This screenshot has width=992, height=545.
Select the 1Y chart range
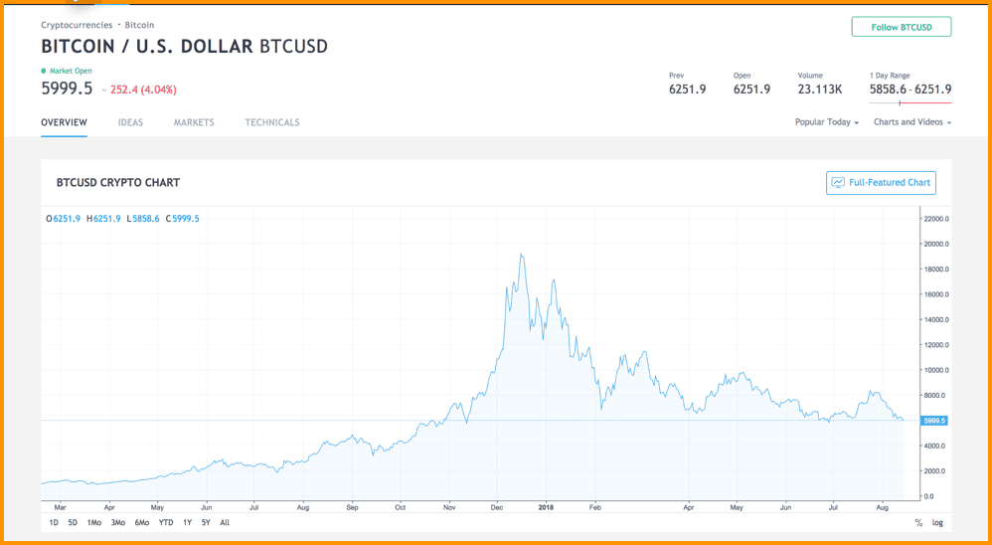tap(187, 523)
